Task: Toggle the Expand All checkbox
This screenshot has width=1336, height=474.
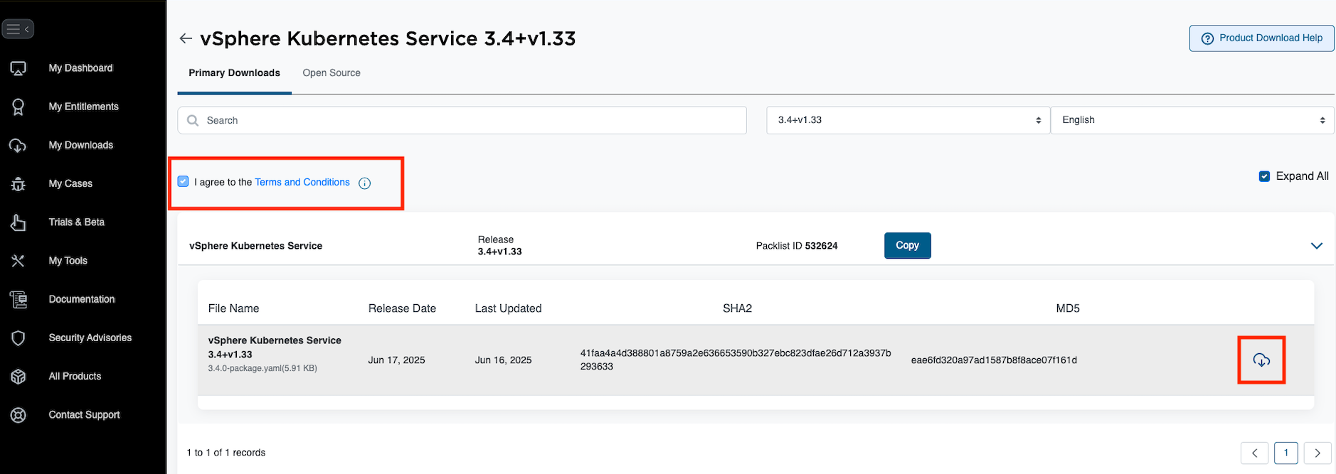Action: [1264, 176]
